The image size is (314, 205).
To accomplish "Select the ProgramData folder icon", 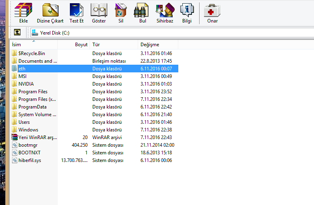I will point(14,107).
